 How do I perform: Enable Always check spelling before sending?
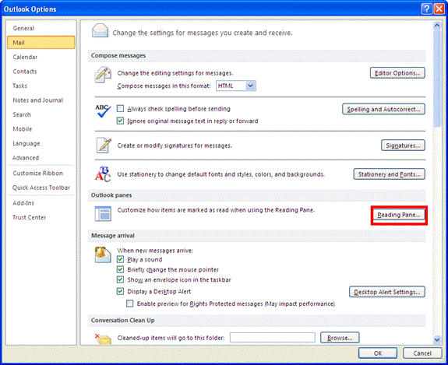[120, 109]
